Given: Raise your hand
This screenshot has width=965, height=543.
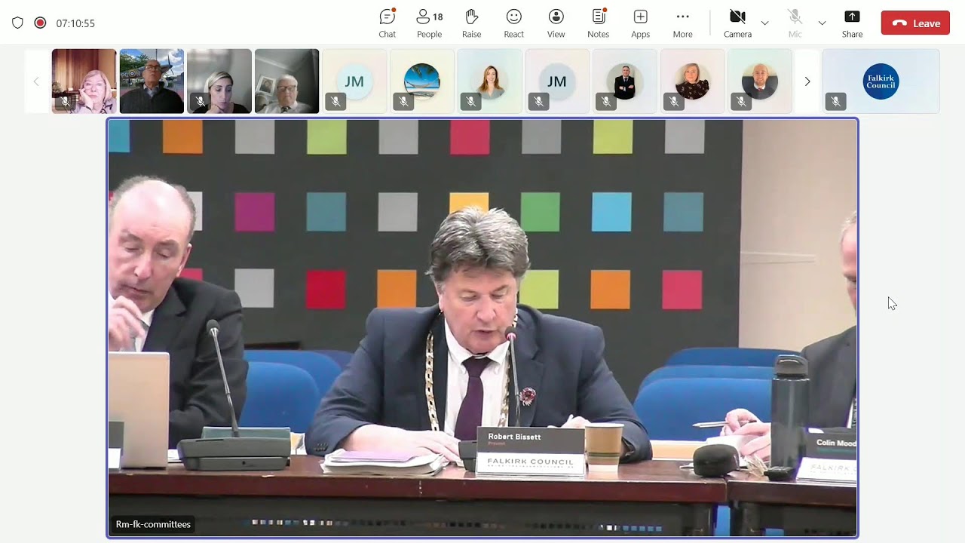Looking at the screenshot, I should click(472, 23).
